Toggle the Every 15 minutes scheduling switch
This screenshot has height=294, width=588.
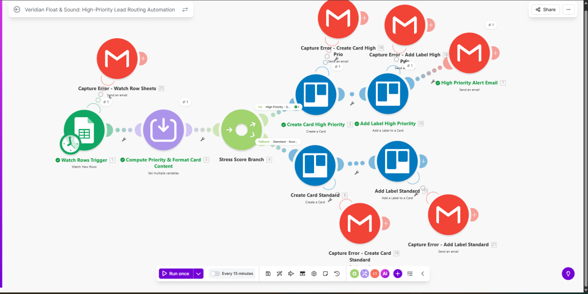click(x=215, y=273)
